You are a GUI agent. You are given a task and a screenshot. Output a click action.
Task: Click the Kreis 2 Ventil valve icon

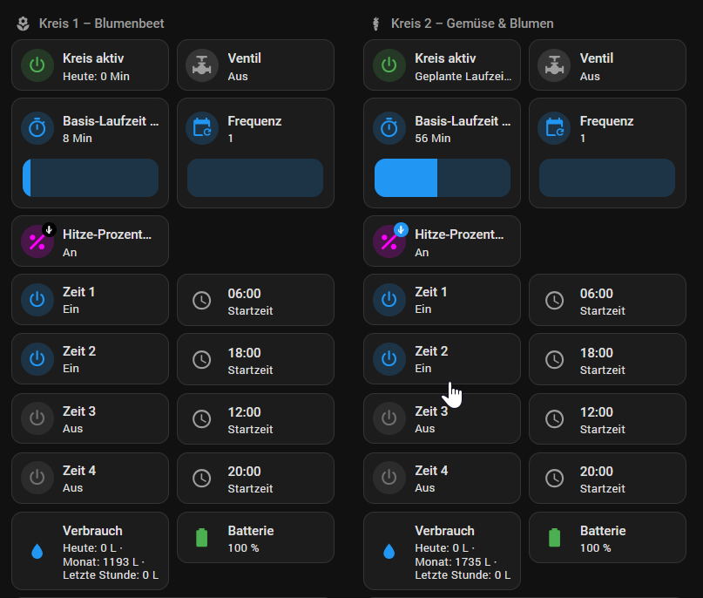555,65
